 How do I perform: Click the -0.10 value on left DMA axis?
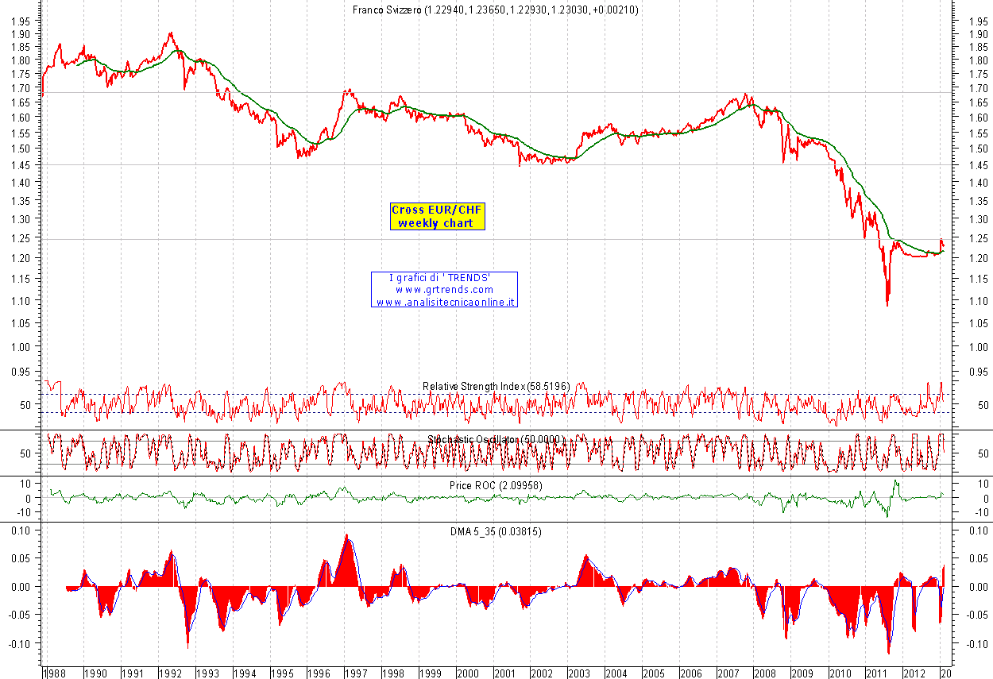click(19, 644)
